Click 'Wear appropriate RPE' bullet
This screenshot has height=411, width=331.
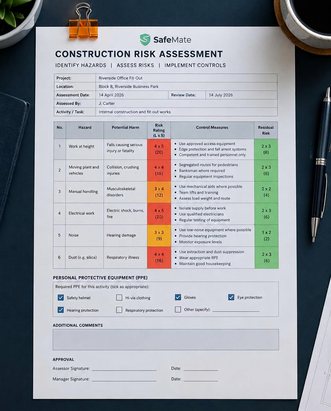(x=198, y=258)
